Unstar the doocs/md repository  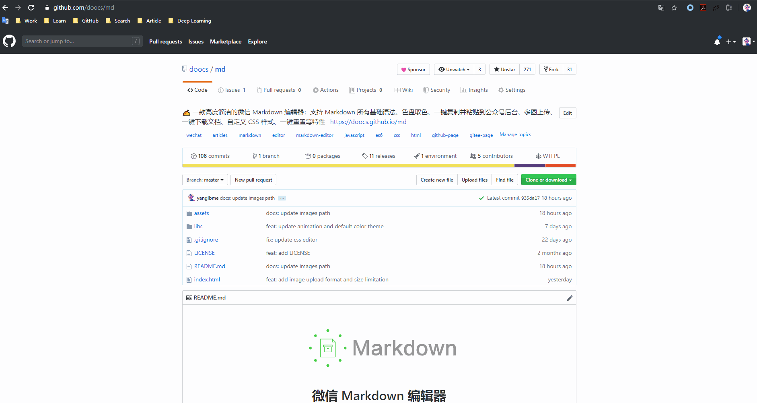click(504, 69)
